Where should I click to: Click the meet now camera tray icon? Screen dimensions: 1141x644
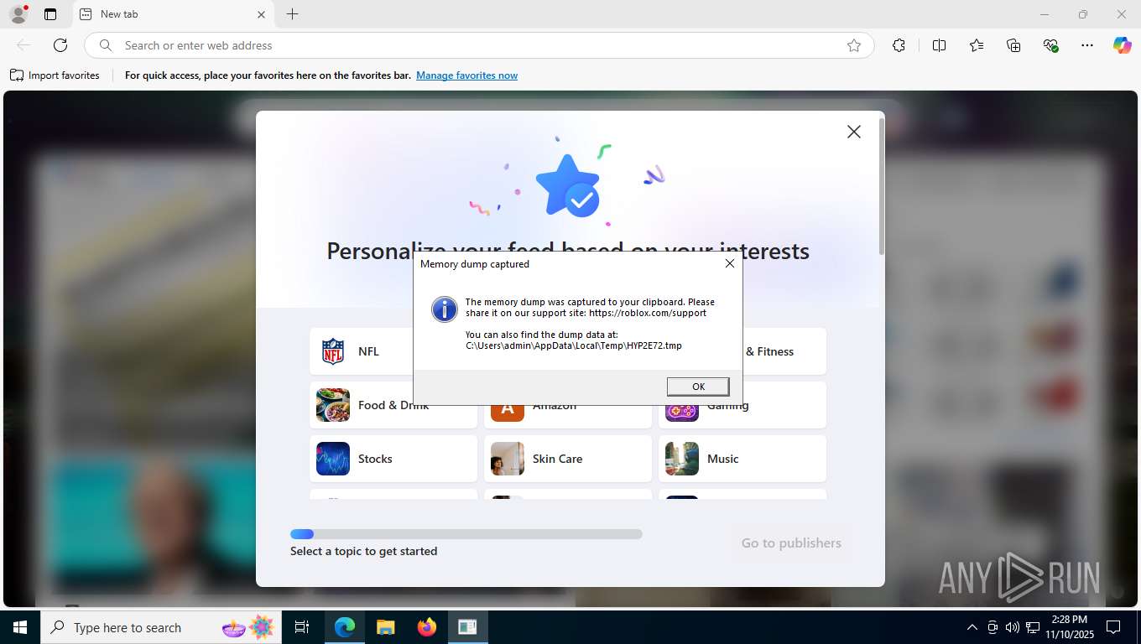993,627
